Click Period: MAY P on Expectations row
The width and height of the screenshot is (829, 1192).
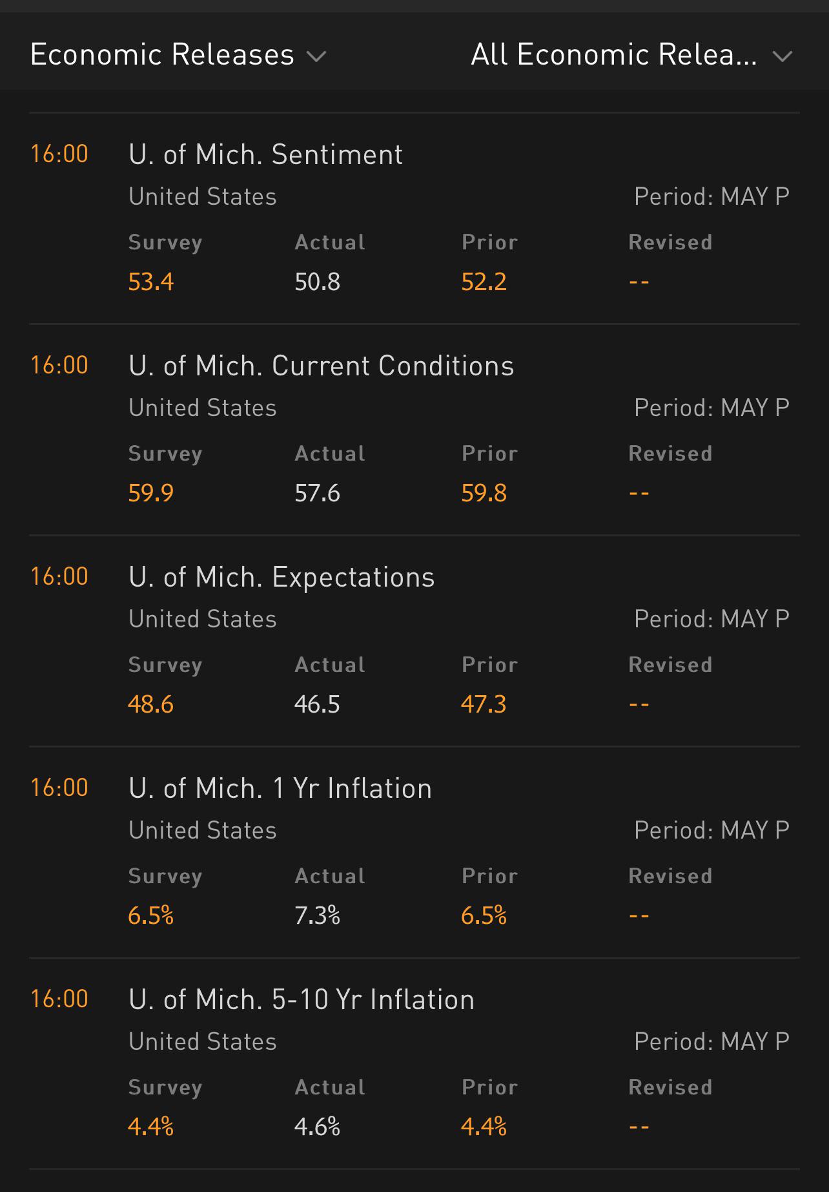click(x=711, y=619)
